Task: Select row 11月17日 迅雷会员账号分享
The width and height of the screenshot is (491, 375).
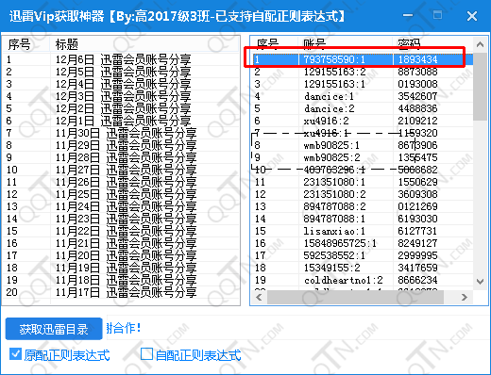Action: click(121, 292)
